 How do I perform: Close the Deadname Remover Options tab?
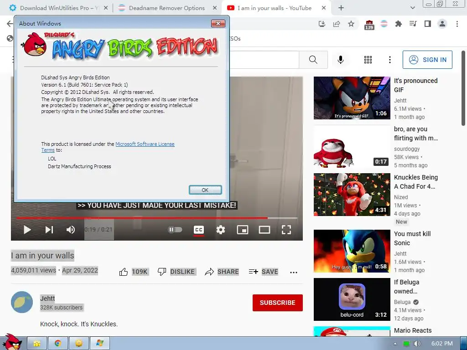click(x=214, y=8)
